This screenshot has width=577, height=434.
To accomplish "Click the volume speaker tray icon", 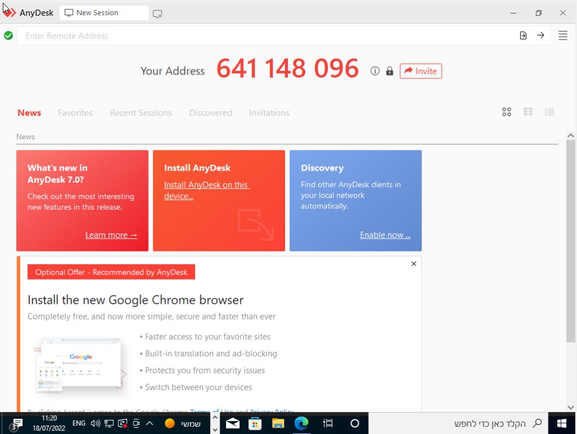I will [x=95, y=423].
